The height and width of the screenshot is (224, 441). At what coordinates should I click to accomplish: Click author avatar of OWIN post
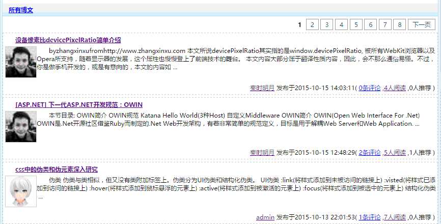pos(21,126)
